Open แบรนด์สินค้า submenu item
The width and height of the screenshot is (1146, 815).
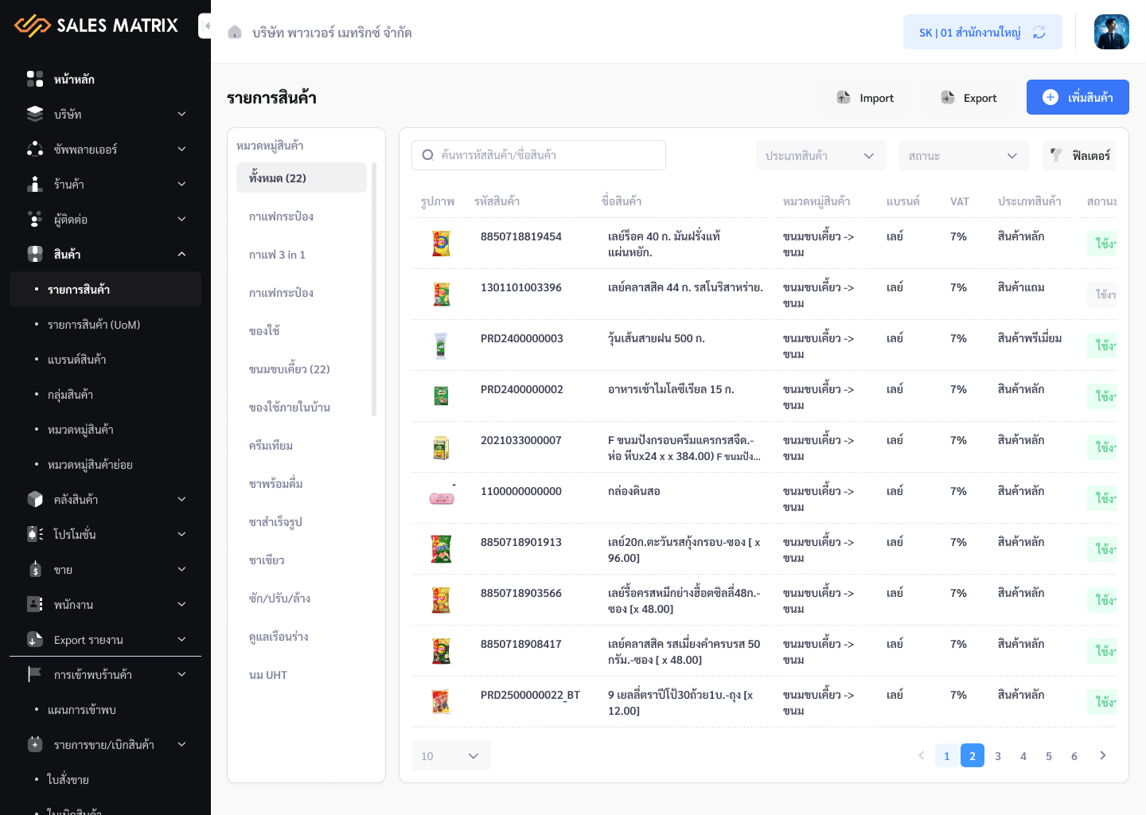pos(76,360)
